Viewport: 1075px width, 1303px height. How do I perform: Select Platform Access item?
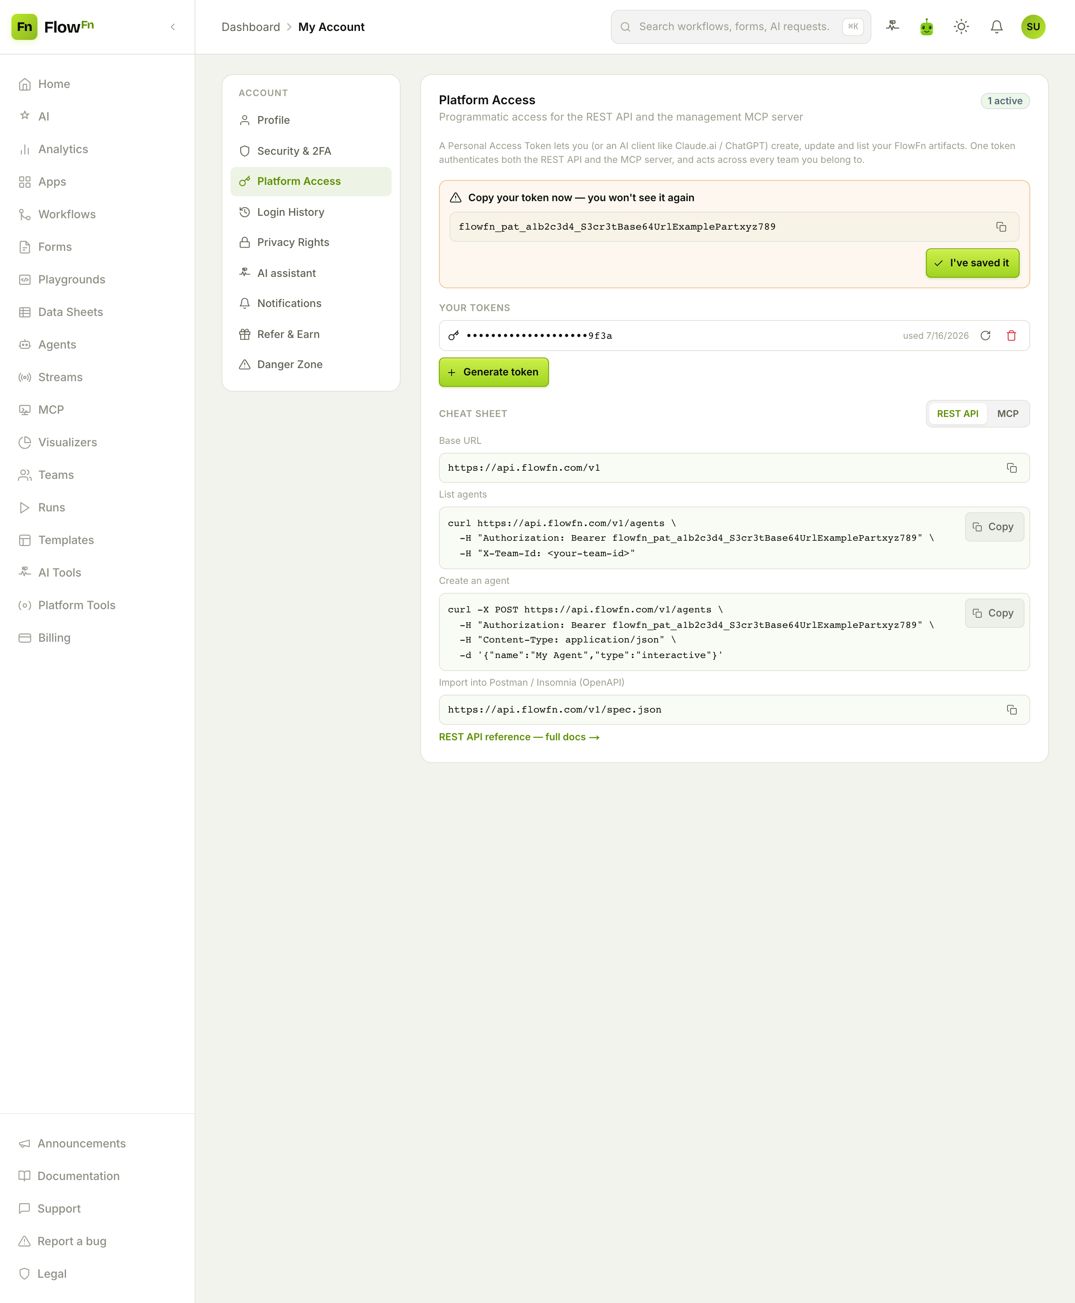click(x=311, y=182)
